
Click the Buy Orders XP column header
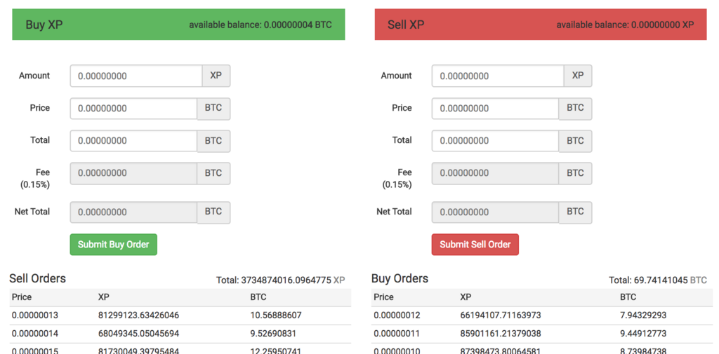coord(466,297)
